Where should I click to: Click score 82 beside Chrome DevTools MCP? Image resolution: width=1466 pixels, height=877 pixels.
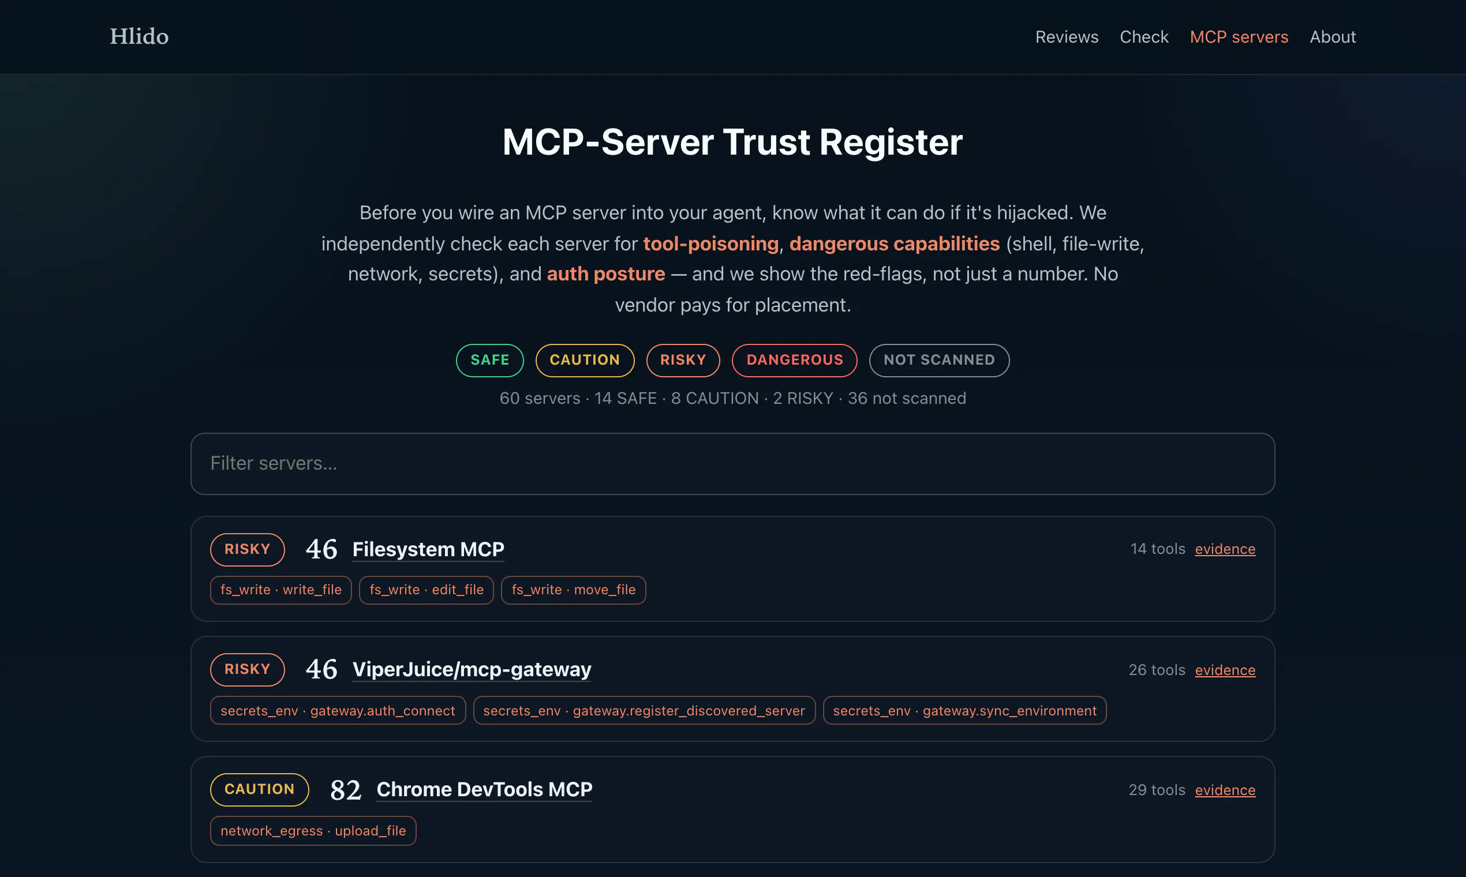pos(345,789)
